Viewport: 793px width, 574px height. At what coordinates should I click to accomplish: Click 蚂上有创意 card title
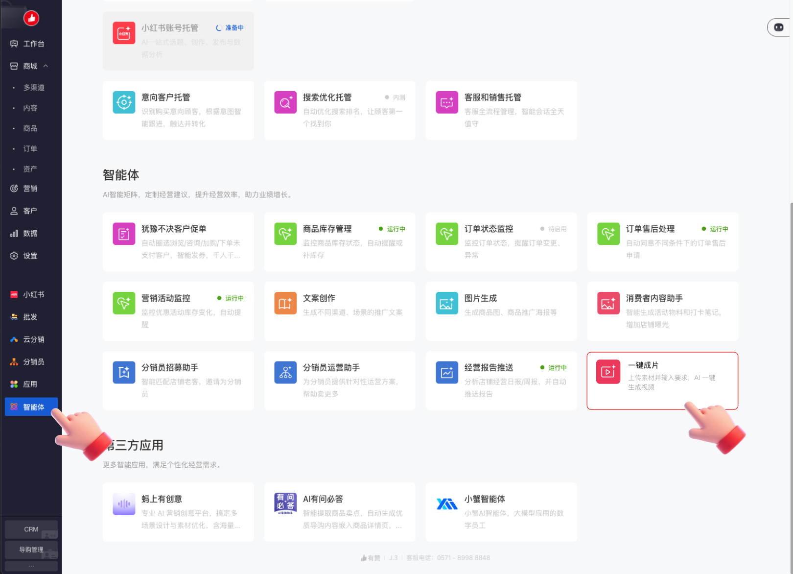pos(162,499)
